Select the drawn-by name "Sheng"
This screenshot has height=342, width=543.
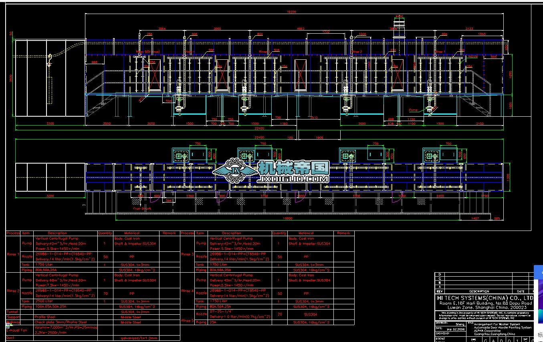click(460, 324)
